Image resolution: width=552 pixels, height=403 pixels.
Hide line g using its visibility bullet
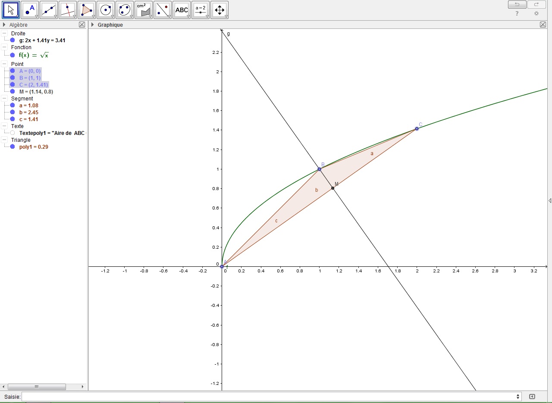13,41
